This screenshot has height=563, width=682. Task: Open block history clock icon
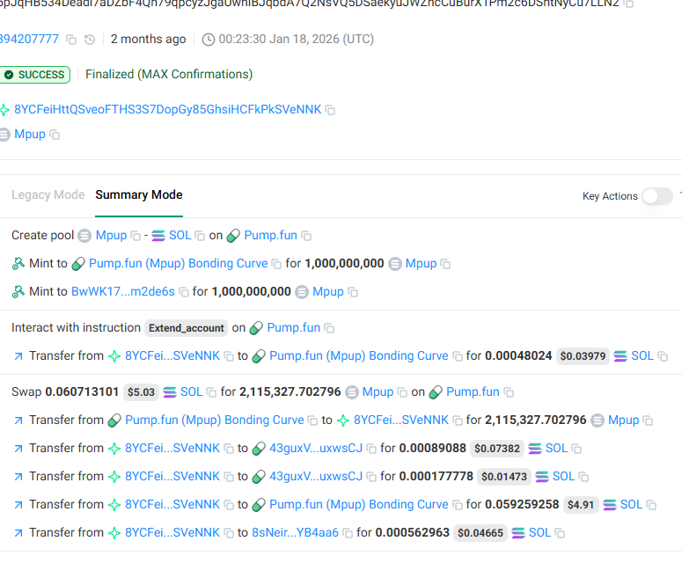[90, 40]
